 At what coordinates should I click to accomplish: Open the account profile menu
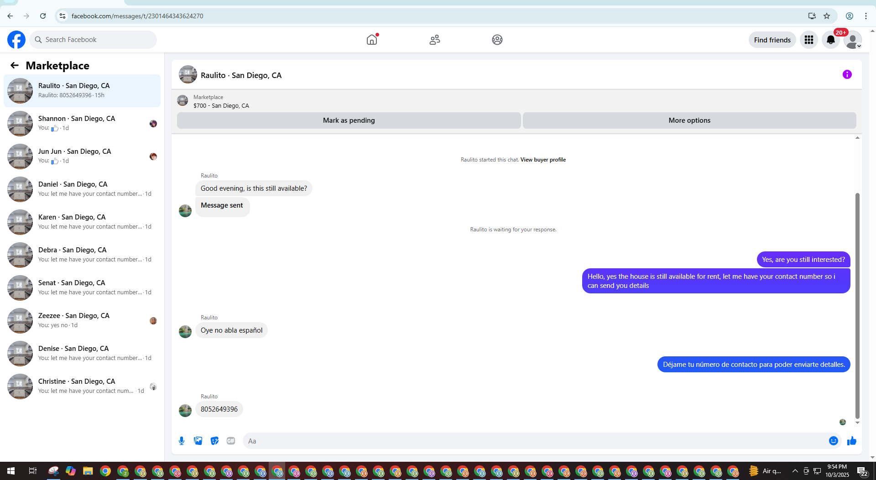pos(853,40)
